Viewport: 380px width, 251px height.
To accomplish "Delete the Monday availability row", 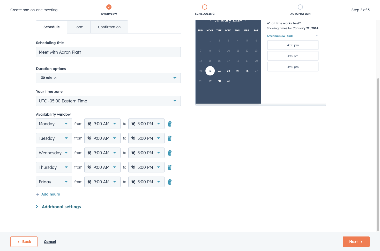I will (x=170, y=124).
